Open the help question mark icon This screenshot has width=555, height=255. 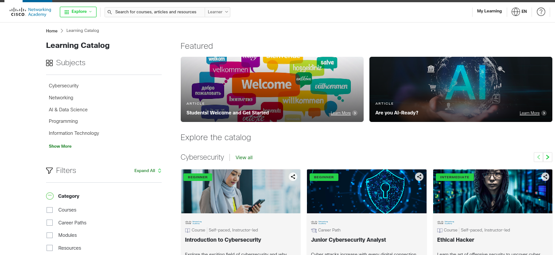click(x=541, y=12)
